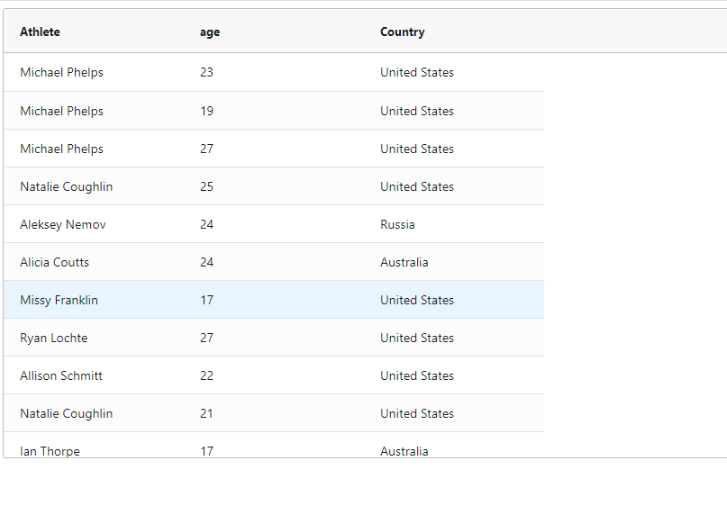This screenshot has width=727, height=515.
Task: Select the Michael Phelps row aged 19
Action: (274, 111)
